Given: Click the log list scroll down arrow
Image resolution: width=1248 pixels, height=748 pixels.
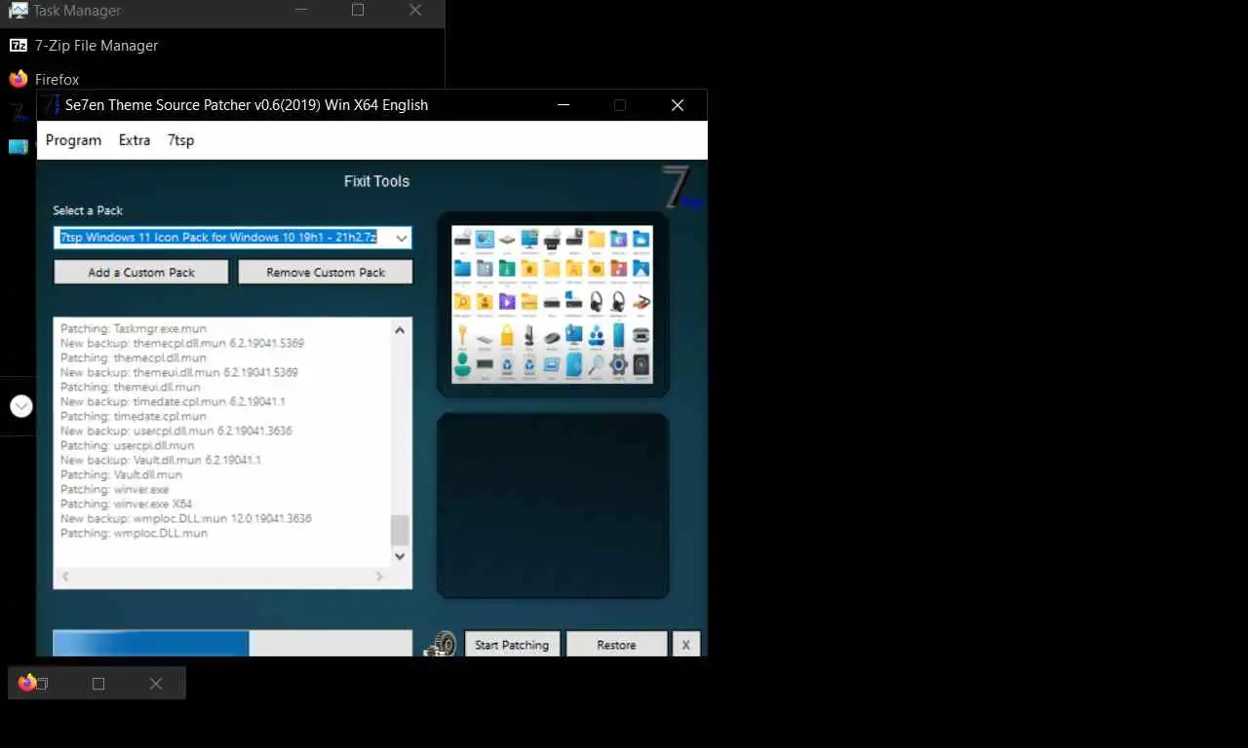Looking at the screenshot, I should click(x=400, y=556).
